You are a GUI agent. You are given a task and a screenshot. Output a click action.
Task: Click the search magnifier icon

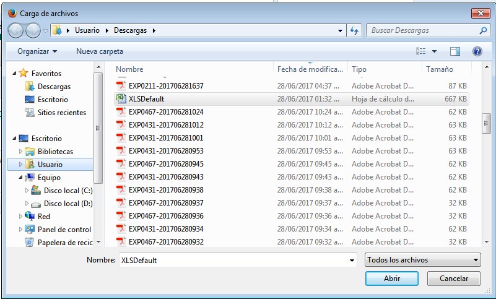click(483, 30)
